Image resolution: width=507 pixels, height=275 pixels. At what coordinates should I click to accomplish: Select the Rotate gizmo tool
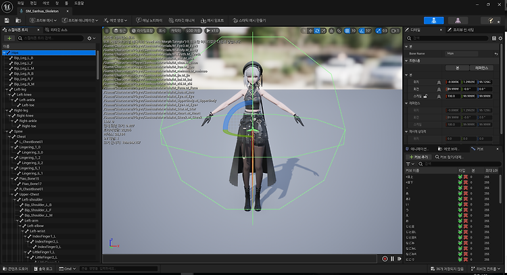pos(317,30)
